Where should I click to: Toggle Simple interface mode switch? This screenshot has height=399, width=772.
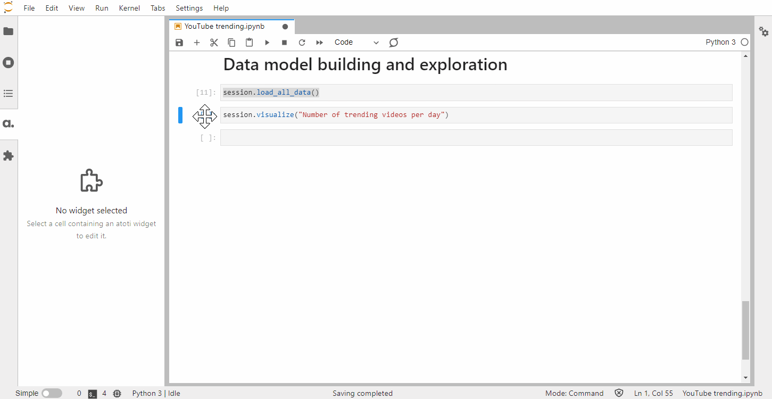tap(52, 393)
